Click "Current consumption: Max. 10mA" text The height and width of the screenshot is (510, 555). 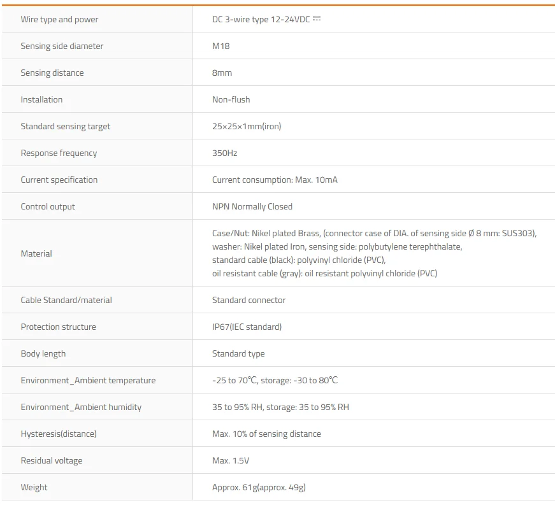(275, 180)
